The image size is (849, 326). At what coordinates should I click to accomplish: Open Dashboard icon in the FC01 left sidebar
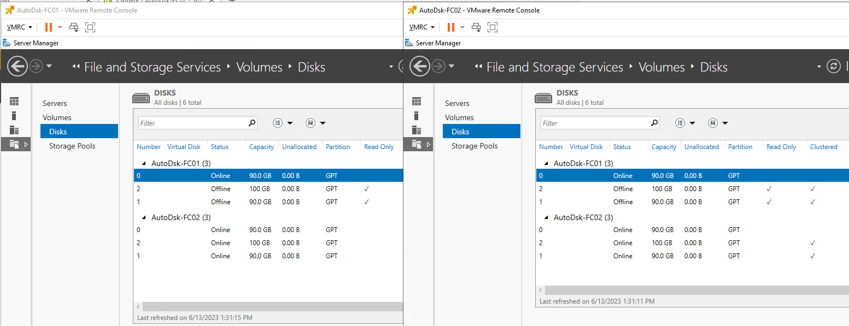coord(14,102)
